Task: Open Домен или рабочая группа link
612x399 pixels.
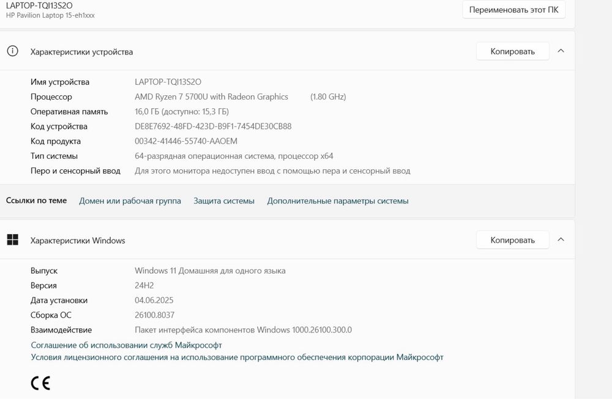Action: click(130, 201)
